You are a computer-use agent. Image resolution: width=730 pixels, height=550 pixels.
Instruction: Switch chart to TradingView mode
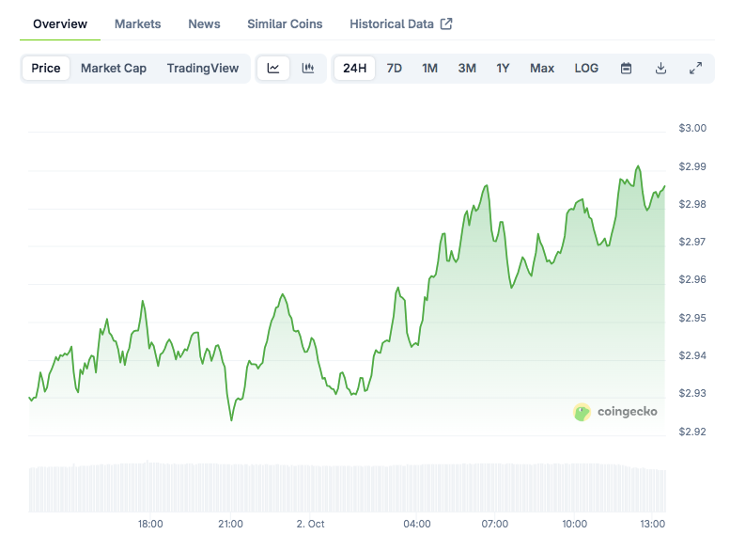tap(203, 68)
